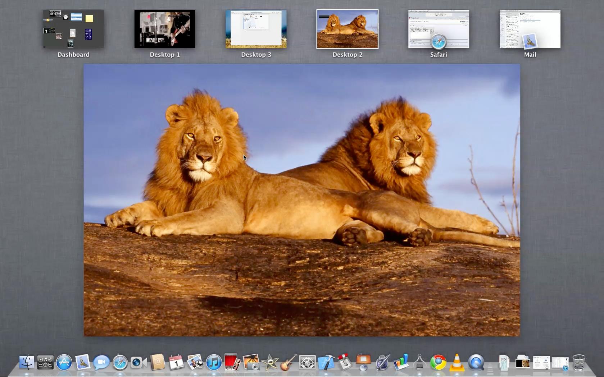
Task: Launch Safari compass icon in the Dock
Action: [x=120, y=362]
